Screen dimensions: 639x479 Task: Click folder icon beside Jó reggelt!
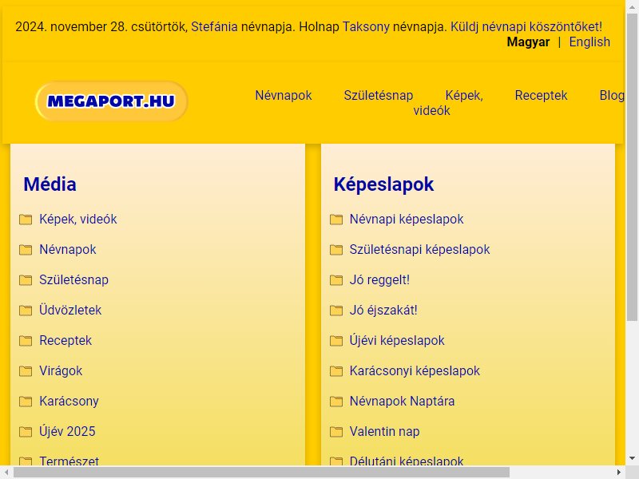tap(336, 280)
